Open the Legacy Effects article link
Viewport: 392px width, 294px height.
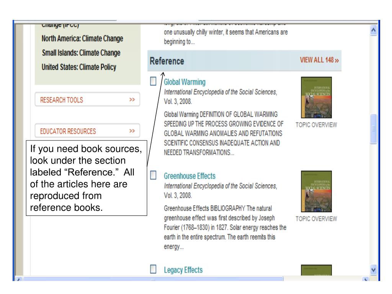click(x=183, y=270)
